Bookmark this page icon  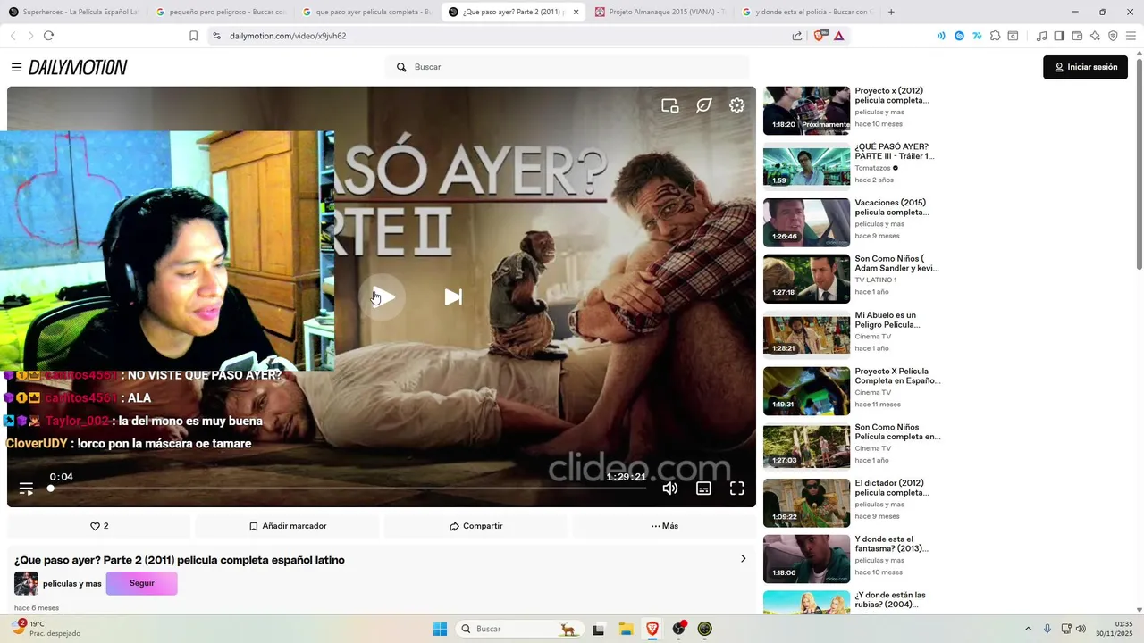coord(193,36)
